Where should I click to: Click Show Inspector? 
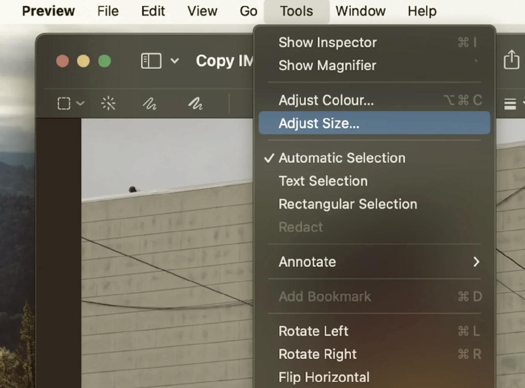point(328,42)
